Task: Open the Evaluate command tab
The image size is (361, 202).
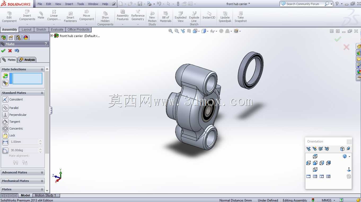Action: (x=57, y=30)
